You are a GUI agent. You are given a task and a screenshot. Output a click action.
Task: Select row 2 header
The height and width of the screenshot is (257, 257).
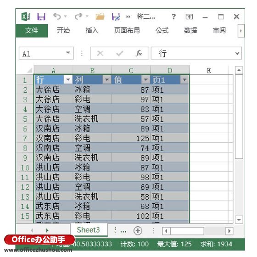click(25, 90)
